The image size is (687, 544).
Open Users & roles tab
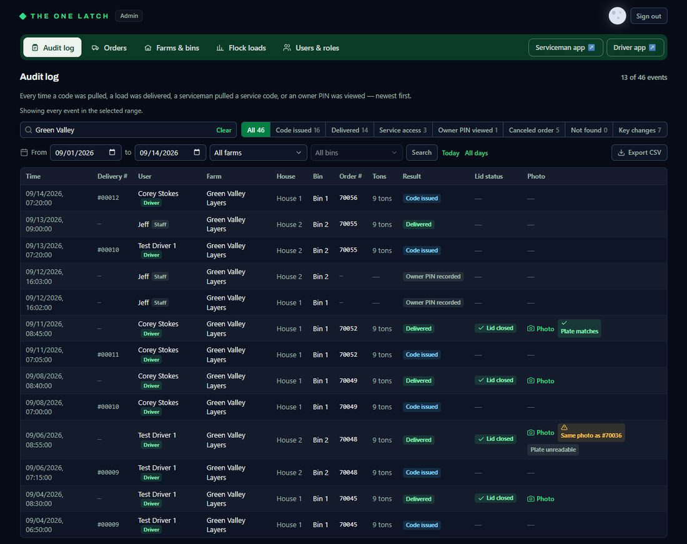tap(311, 47)
